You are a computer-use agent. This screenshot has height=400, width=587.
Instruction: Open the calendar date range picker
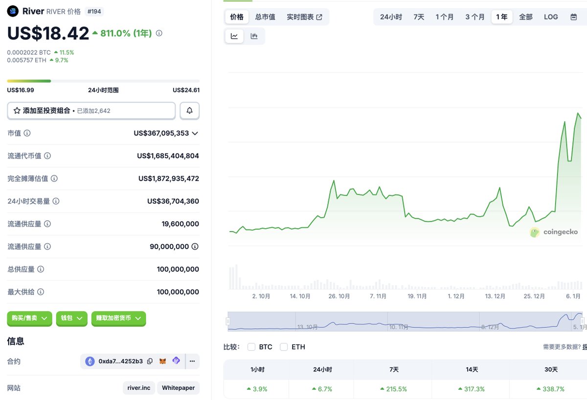tap(573, 17)
